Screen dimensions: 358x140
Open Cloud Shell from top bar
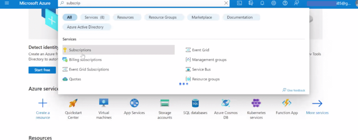tap(239, 3)
